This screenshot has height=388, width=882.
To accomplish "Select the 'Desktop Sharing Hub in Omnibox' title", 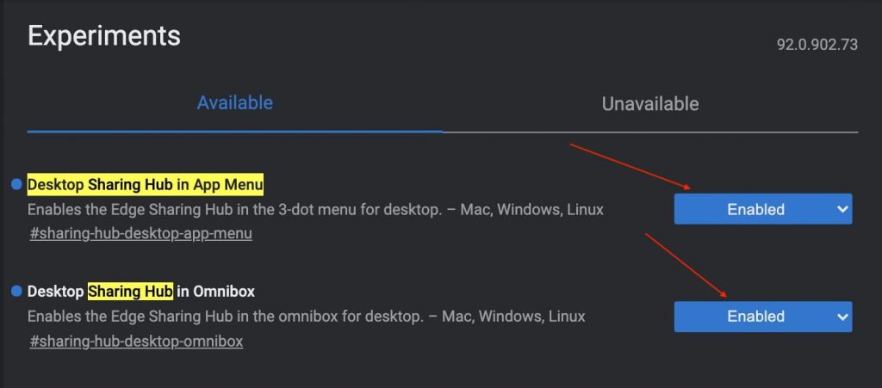I will pos(141,292).
